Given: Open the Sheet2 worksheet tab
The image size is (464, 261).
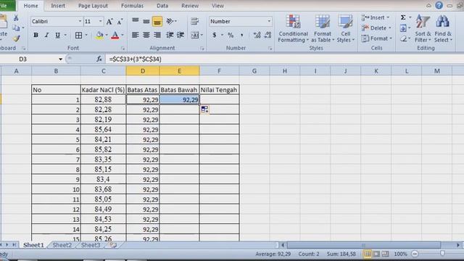Looking at the screenshot, I should (x=62, y=245).
